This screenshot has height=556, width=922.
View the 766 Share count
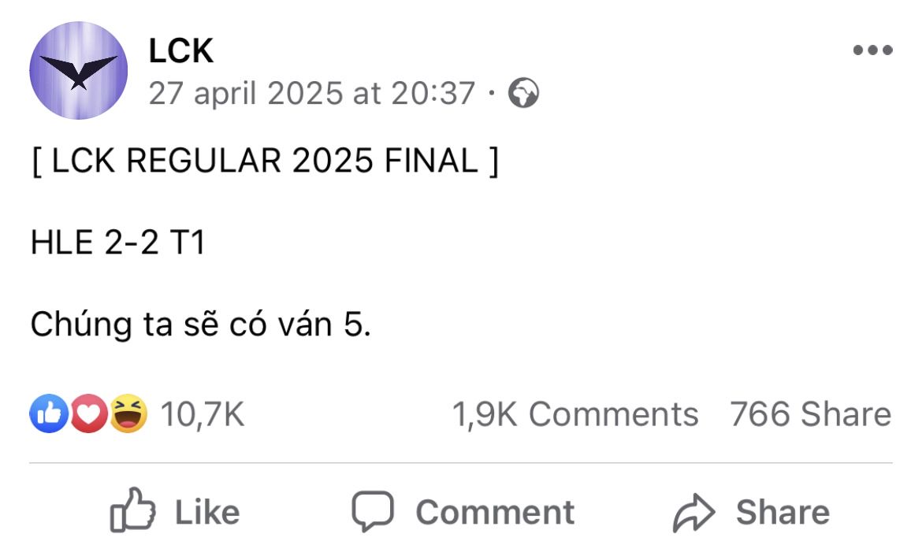click(x=810, y=414)
